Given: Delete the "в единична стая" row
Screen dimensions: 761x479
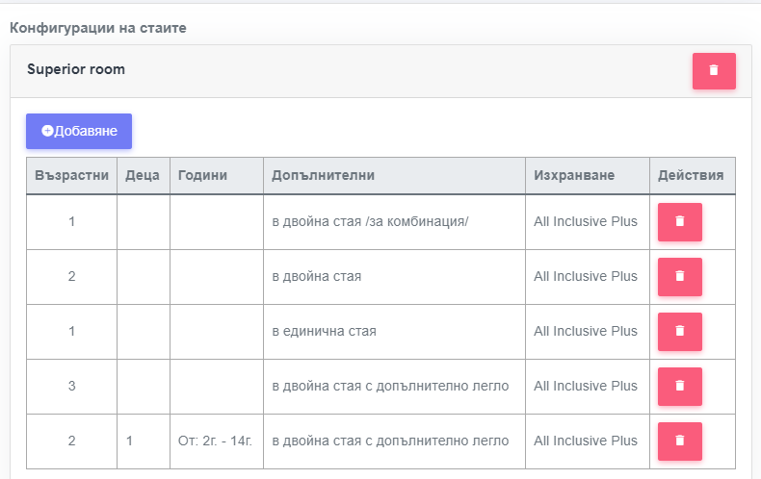Looking at the screenshot, I should pos(679,332).
